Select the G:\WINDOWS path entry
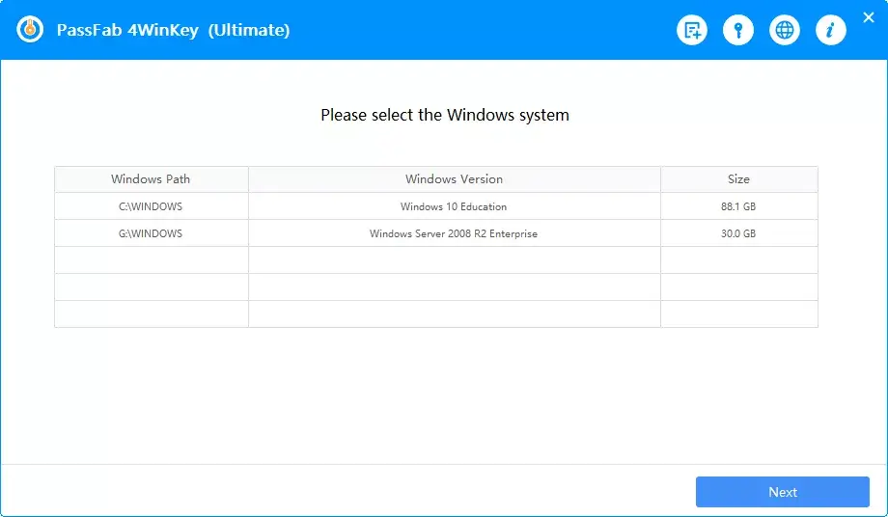This screenshot has width=888, height=517. point(151,233)
